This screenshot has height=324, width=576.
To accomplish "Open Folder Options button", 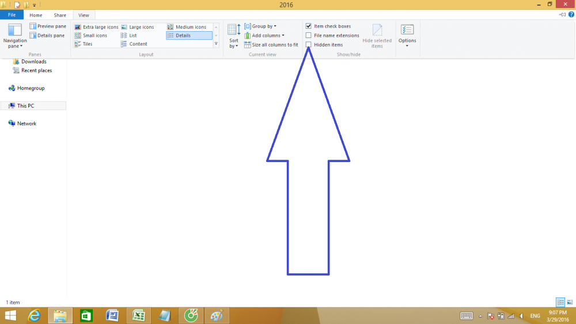I will 407,33.
